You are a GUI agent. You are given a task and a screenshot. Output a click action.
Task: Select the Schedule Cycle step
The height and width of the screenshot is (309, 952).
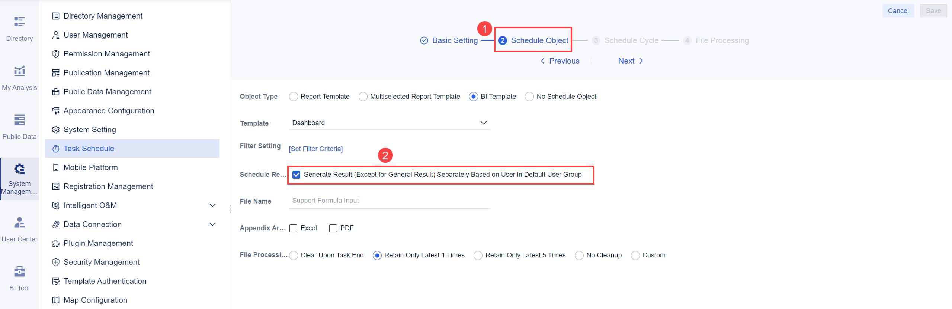pyautogui.click(x=625, y=40)
